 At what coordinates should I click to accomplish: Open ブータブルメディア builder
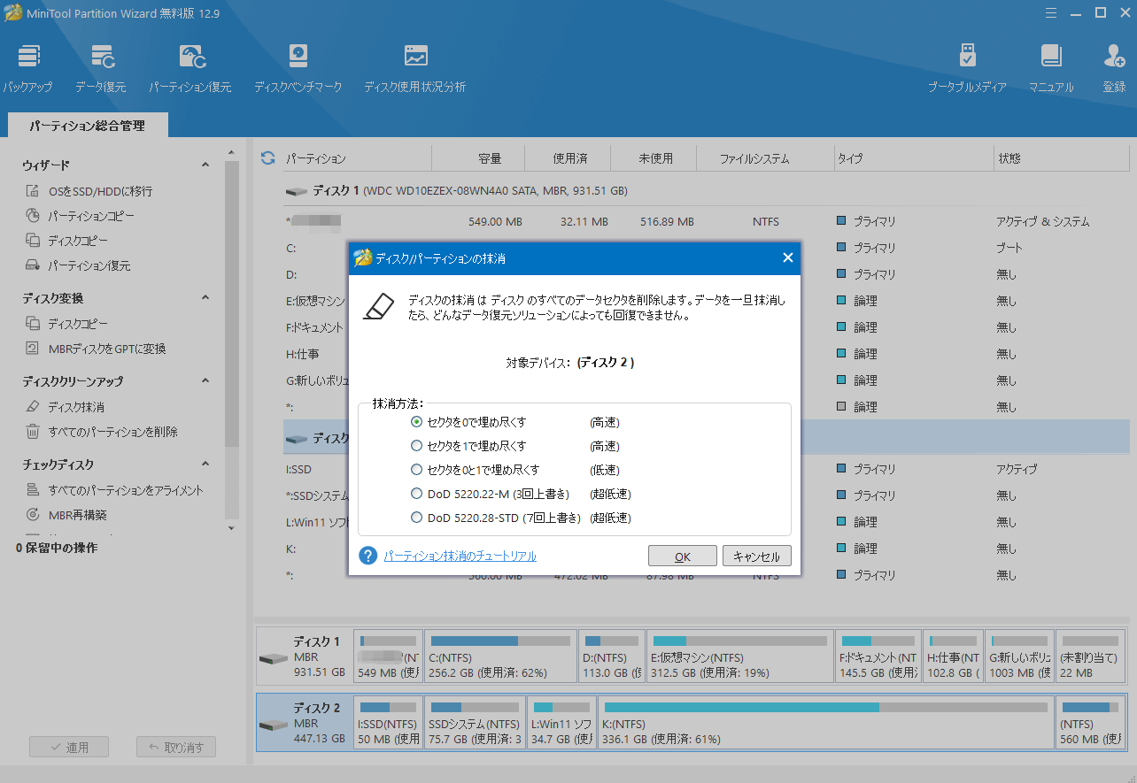(x=967, y=68)
